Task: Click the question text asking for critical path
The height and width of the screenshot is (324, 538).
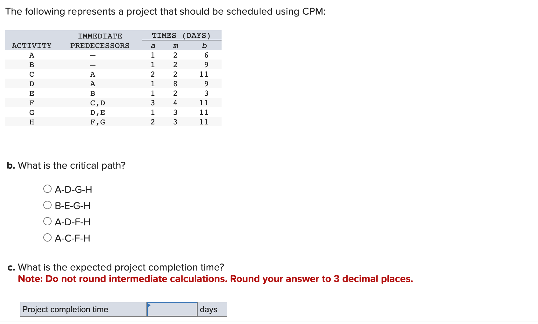Action: pyautogui.click(x=66, y=165)
